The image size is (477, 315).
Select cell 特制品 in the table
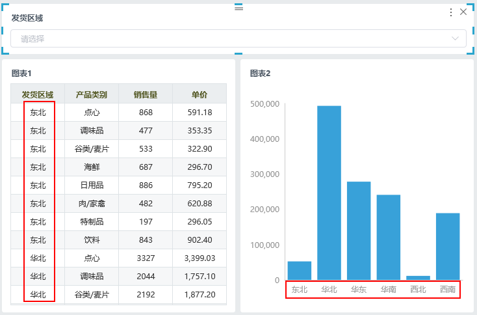(x=92, y=222)
